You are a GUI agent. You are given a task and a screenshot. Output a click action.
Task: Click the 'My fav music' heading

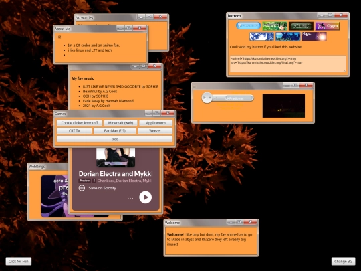point(83,78)
